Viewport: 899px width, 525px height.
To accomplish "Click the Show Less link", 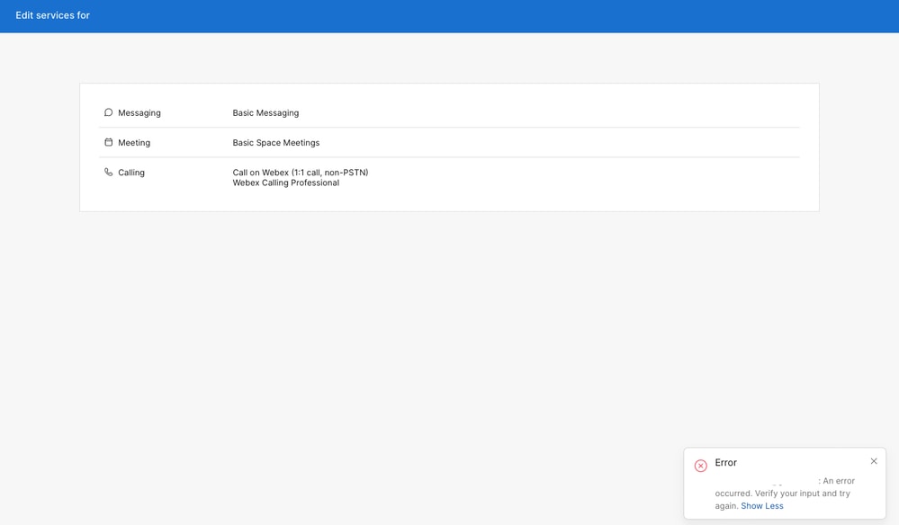I will 762,505.
